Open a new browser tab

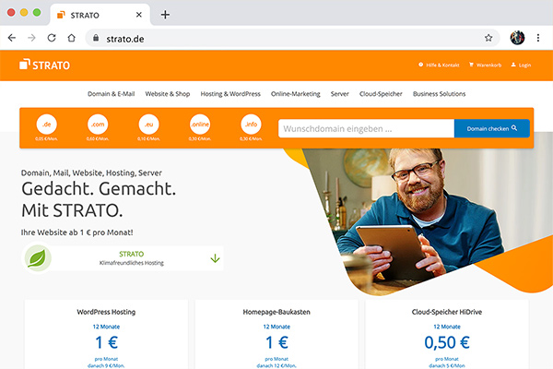pyautogui.click(x=166, y=15)
